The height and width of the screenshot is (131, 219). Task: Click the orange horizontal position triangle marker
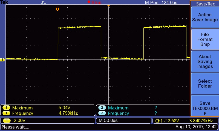(x=108, y=5)
